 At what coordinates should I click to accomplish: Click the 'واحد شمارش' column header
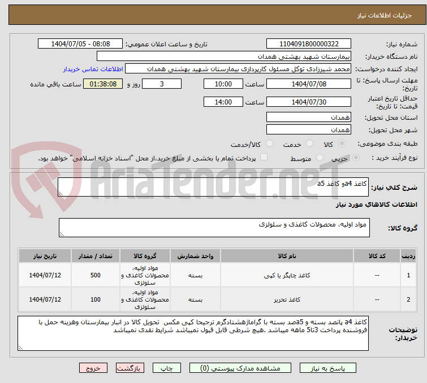point(195,256)
